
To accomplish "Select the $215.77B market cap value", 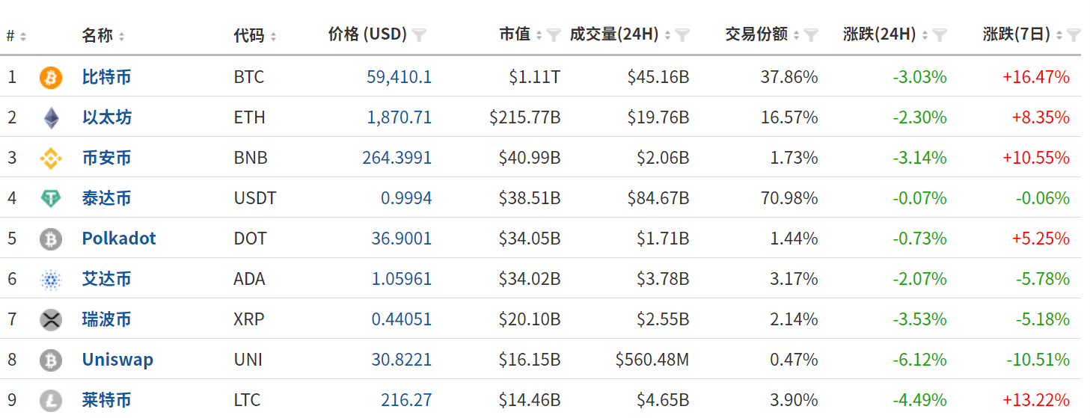I will (x=525, y=117).
